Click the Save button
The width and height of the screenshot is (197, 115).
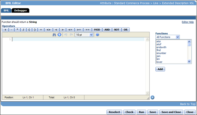153,112
